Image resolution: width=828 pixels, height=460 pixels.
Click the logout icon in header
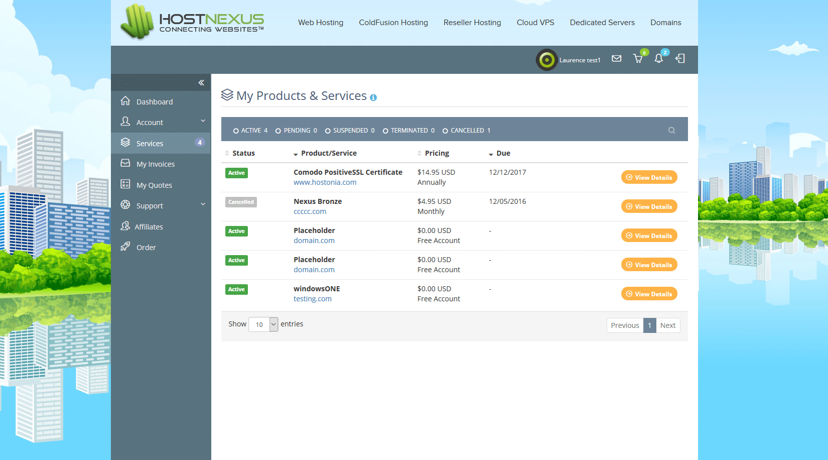pos(680,59)
